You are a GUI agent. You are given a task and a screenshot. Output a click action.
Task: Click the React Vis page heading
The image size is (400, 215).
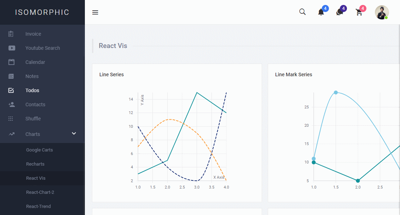113,46
